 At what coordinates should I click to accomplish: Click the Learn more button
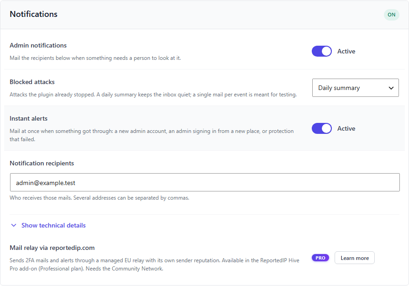pyautogui.click(x=355, y=258)
